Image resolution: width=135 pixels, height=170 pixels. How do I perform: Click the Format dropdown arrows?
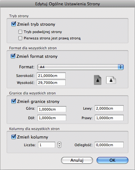point(121,67)
